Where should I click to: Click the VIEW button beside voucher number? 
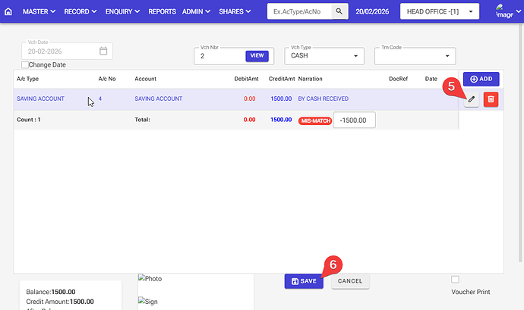click(x=257, y=56)
